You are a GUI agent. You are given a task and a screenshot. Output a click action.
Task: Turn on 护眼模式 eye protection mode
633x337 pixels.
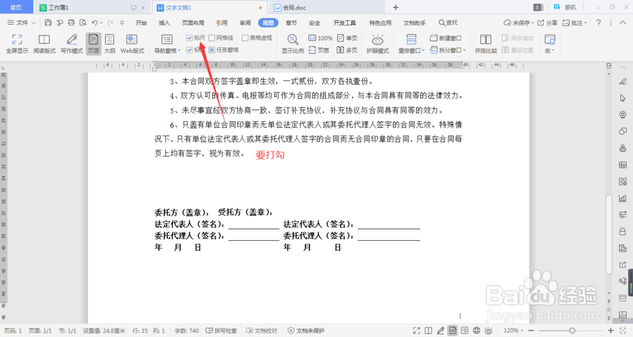click(x=377, y=44)
